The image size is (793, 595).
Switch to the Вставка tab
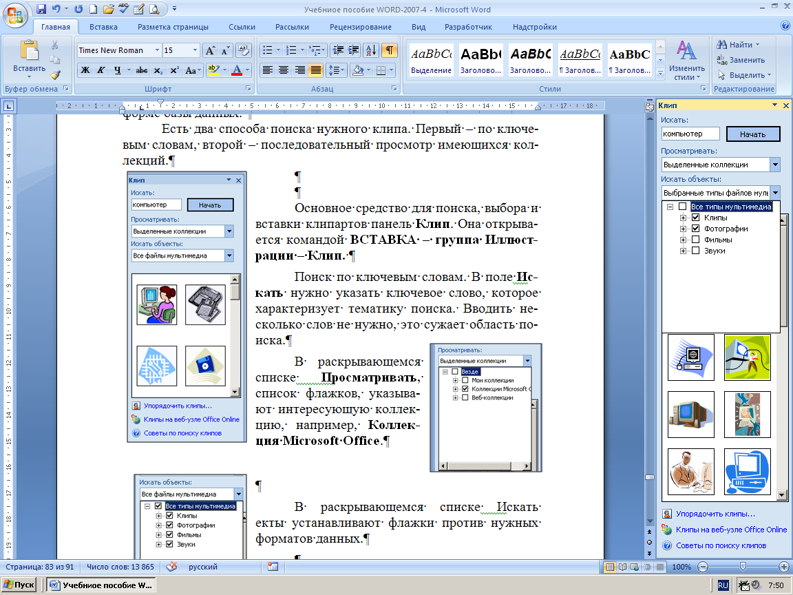103,27
